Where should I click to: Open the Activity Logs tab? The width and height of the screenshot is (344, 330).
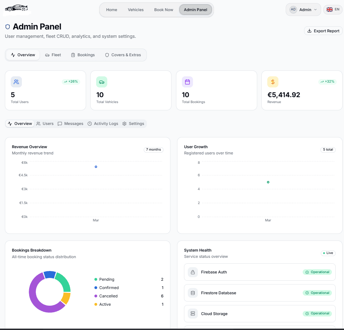tap(103, 123)
